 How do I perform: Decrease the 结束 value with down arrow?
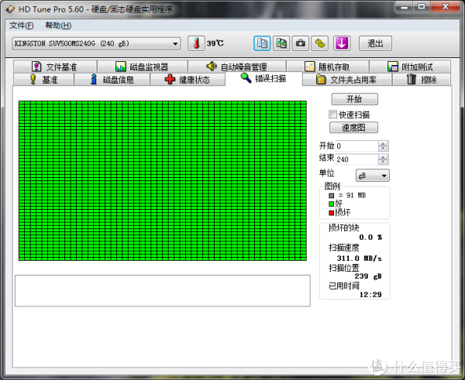(383, 162)
